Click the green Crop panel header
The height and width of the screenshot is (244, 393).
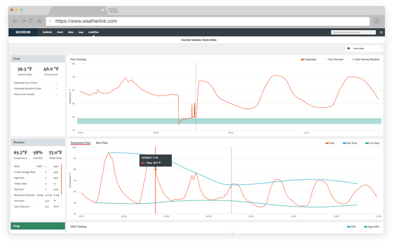point(38,226)
